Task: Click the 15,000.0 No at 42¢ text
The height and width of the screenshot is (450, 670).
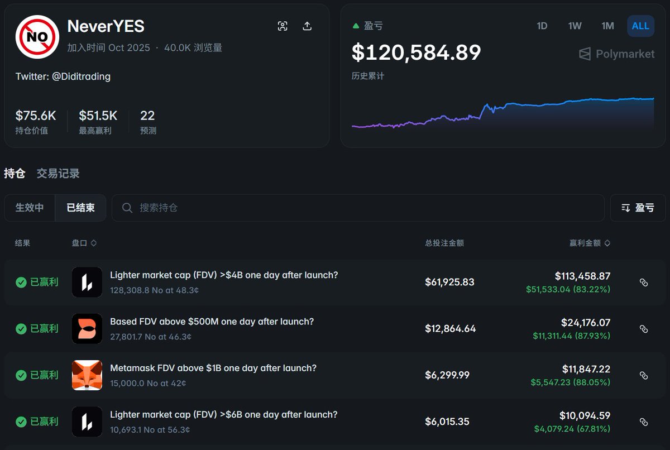Action: tap(148, 384)
